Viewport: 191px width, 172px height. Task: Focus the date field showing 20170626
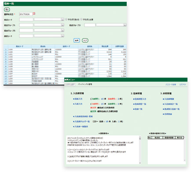pyautogui.click(x=26, y=14)
